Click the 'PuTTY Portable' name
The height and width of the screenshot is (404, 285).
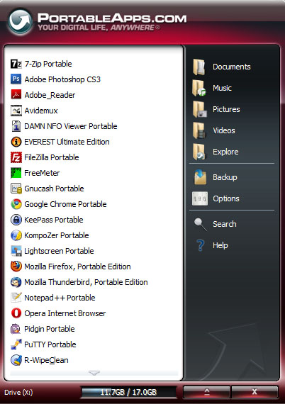[50, 344]
